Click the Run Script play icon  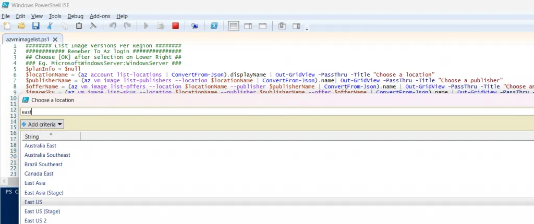[x=147, y=26]
